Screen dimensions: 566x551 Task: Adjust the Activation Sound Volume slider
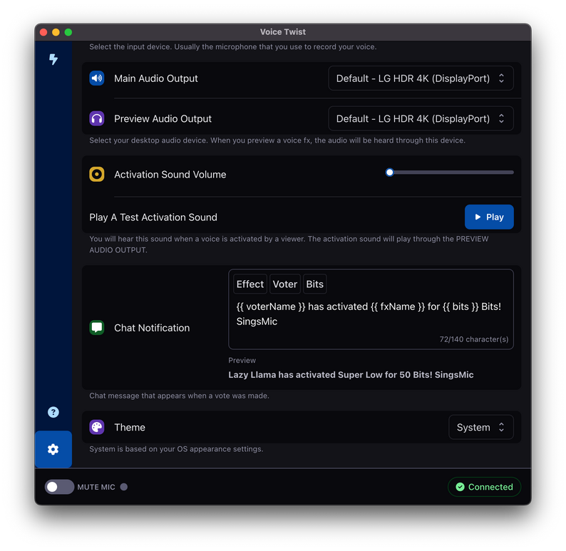click(390, 172)
